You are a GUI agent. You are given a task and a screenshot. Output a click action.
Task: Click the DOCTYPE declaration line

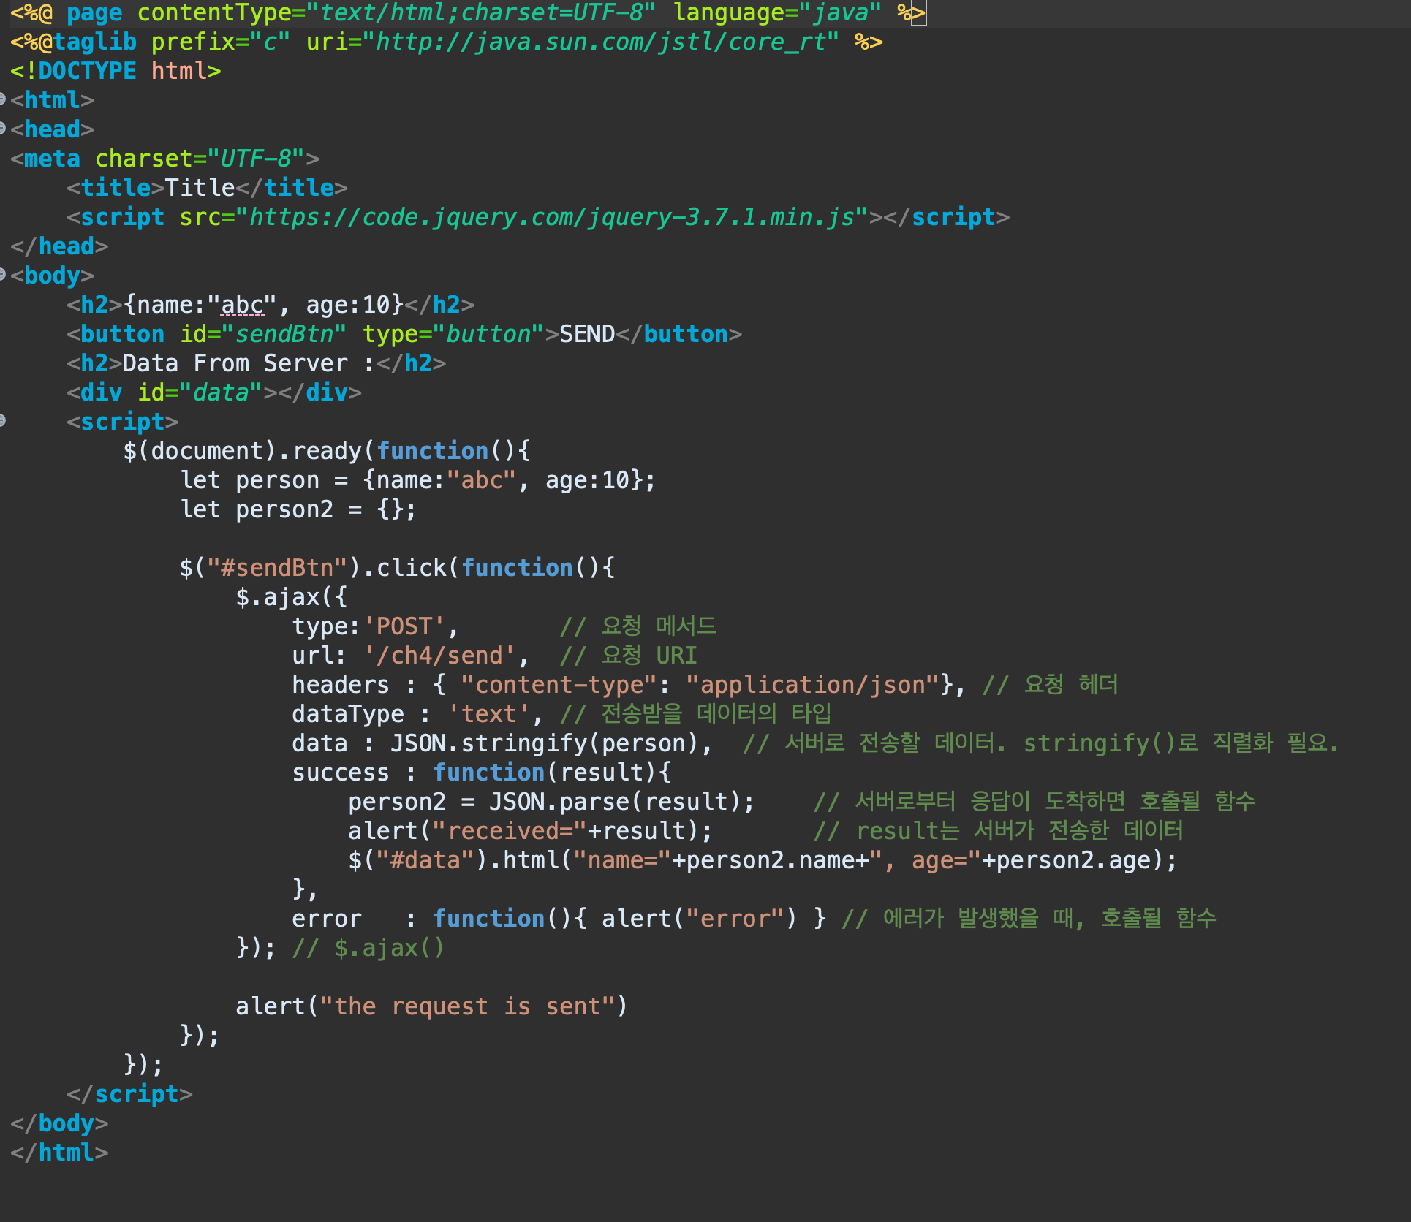click(116, 71)
